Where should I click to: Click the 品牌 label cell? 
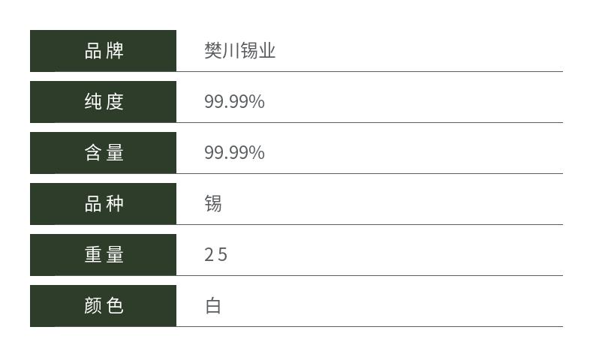[104, 50]
